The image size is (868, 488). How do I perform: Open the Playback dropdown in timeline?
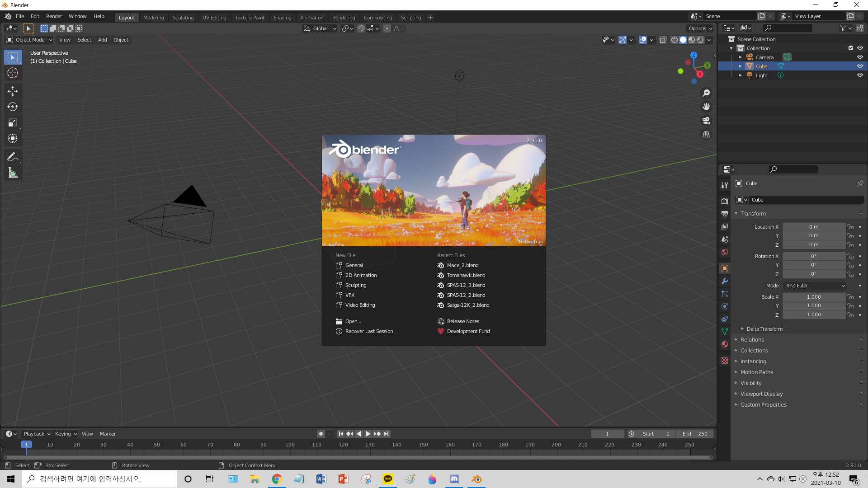tap(37, 434)
